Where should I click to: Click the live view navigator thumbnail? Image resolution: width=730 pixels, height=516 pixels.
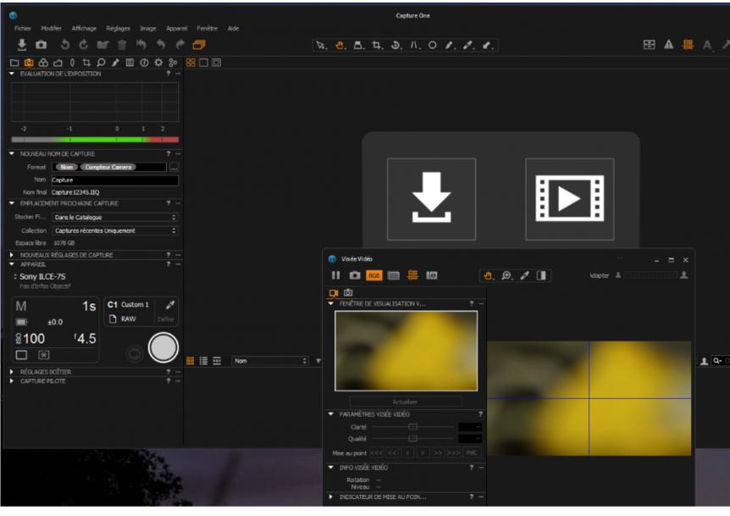point(406,351)
